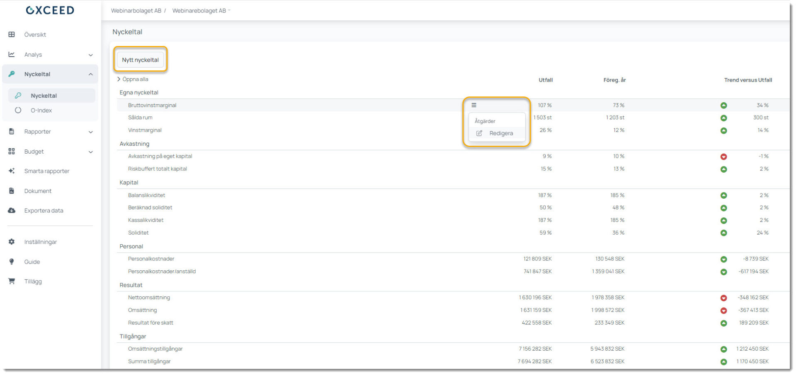Image resolution: width=796 pixels, height=375 pixels.
Task: Click the Exceed logo
Action: [x=50, y=10]
